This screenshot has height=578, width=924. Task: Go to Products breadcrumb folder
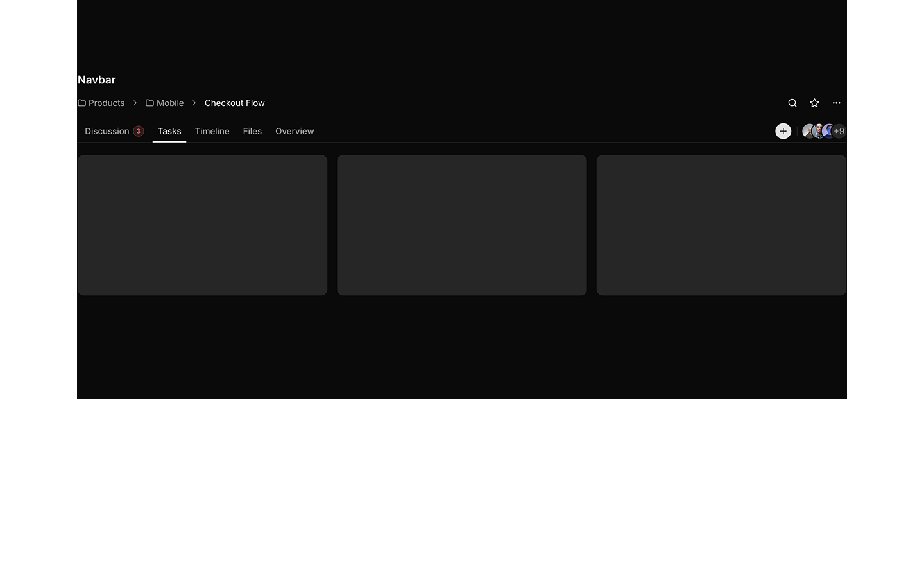click(101, 103)
